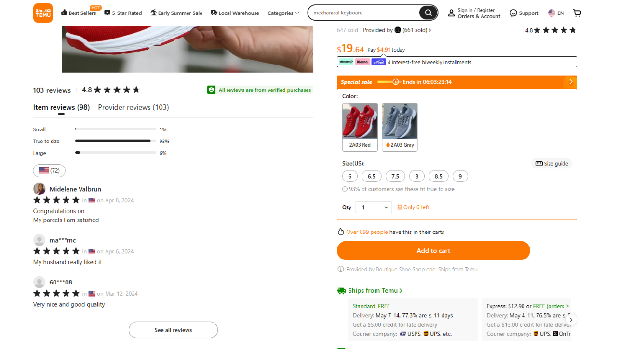This screenshot has height=349, width=617.
Task: Toggle the US flag (72) review filter
Action: point(49,170)
